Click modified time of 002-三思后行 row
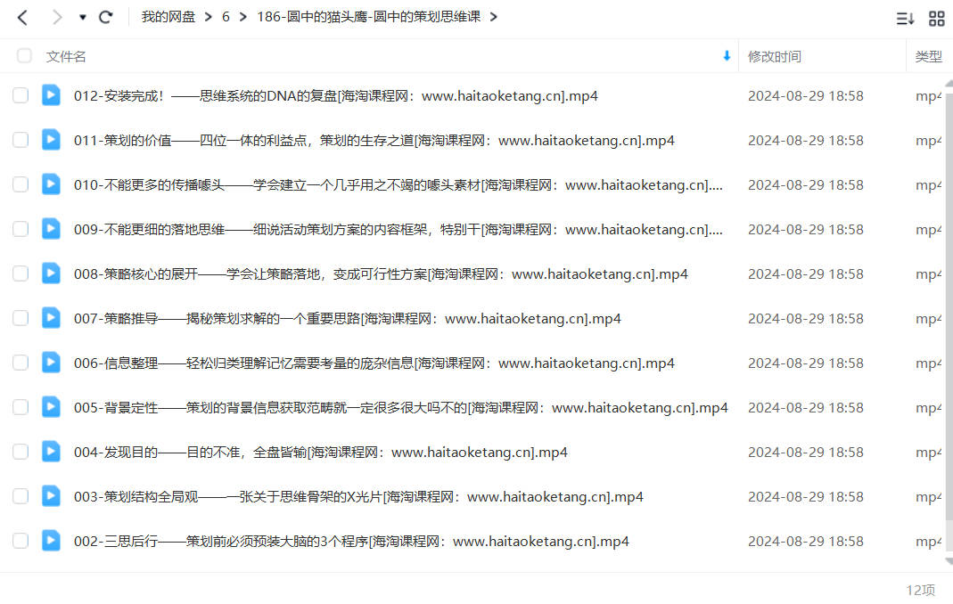The height and width of the screenshot is (604, 953). point(805,542)
